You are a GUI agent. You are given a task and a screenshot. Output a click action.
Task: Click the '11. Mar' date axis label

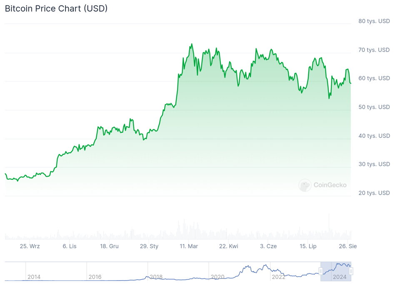(189, 246)
